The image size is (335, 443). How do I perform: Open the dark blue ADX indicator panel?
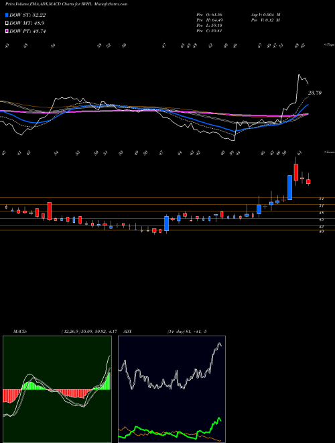(x=172, y=389)
